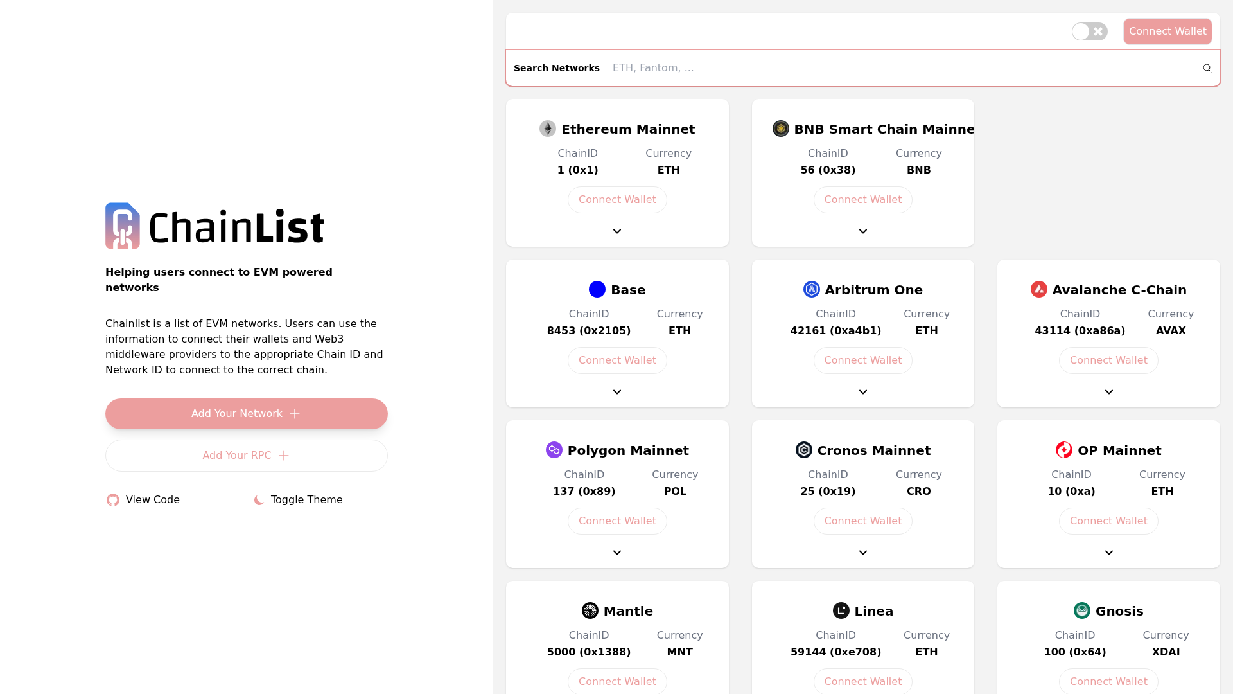1233x694 pixels.
Task: Connect wallet on Base card
Action: [617, 360]
